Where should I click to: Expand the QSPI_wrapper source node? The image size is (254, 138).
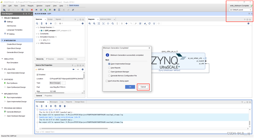(39, 31)
